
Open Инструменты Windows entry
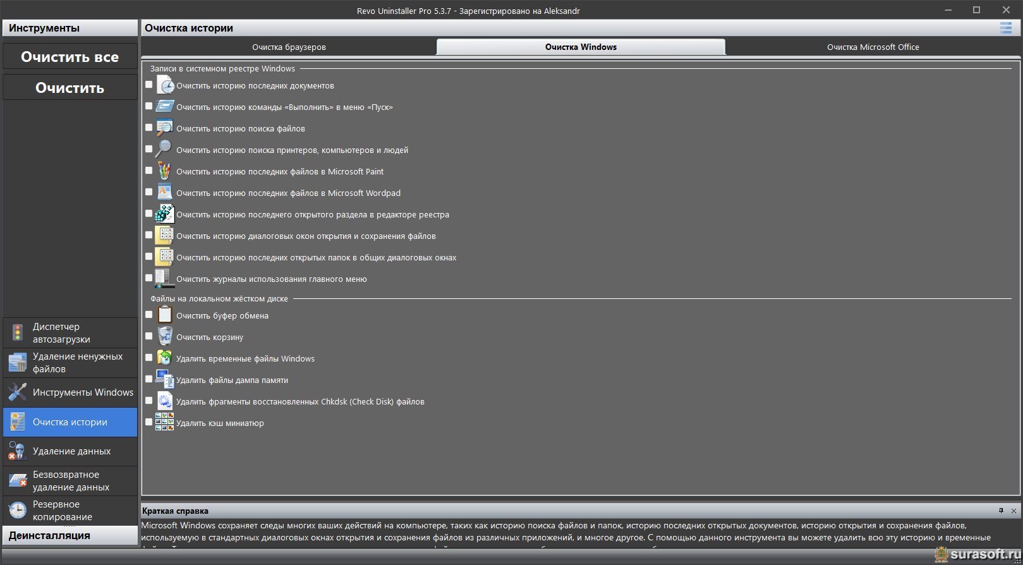(x=70, y=392)
